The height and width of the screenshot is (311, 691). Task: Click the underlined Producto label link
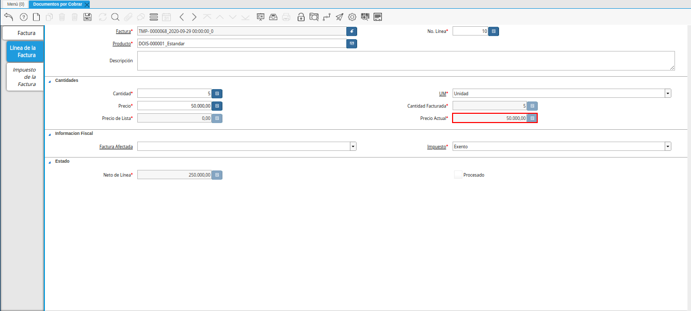click(x=122, y=44)
